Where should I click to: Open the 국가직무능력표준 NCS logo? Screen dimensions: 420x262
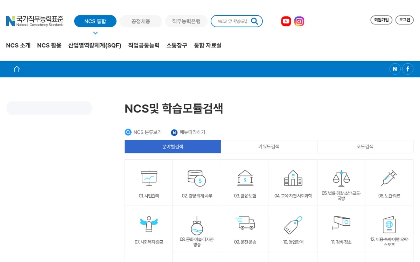coord(35,21)
